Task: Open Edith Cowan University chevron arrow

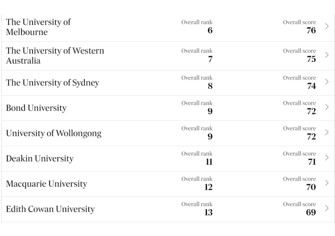Action: click(x=327, y=208)
